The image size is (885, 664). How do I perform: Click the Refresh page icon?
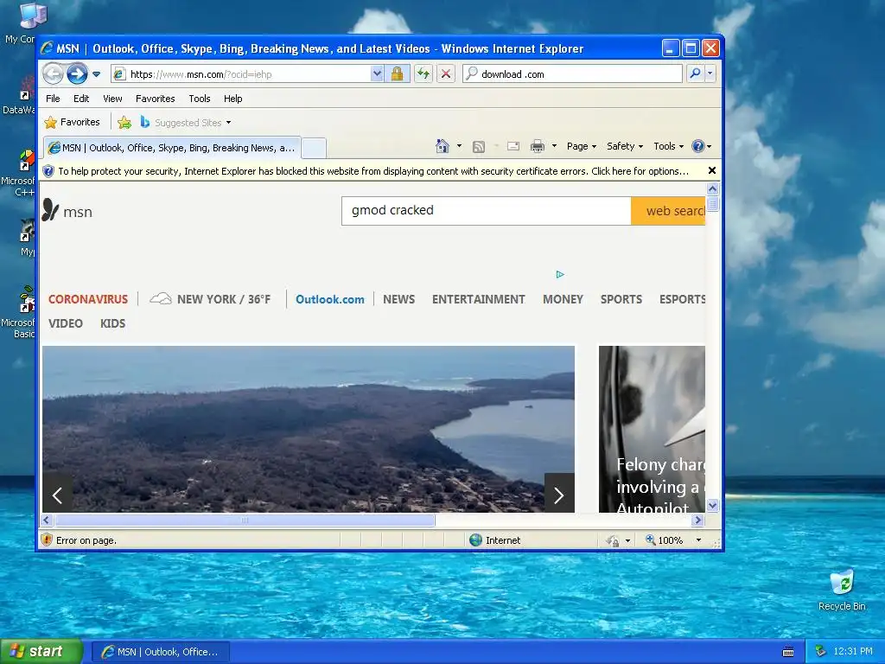coord(423,74)
